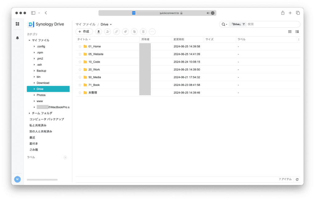
Task: Open the app grid launcher icon
Action: point(18,24)
